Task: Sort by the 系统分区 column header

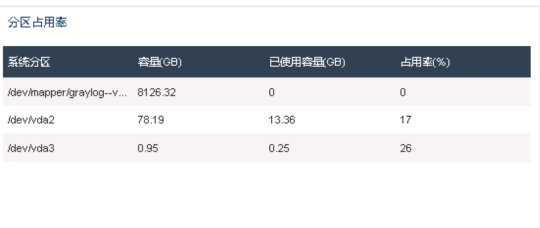Action: 29,62
